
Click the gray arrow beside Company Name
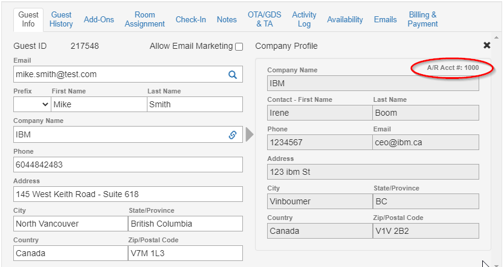tap(250, 134)
